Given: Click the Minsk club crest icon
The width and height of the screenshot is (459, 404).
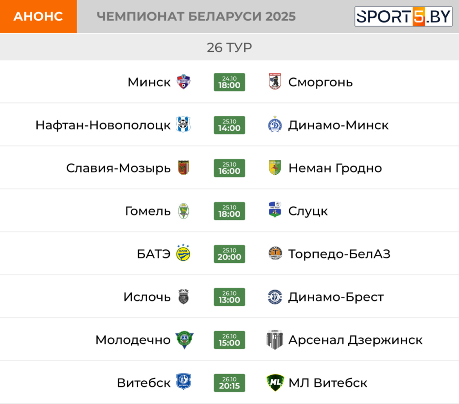Looking at the screenshot, I should (x=183, y=82).
